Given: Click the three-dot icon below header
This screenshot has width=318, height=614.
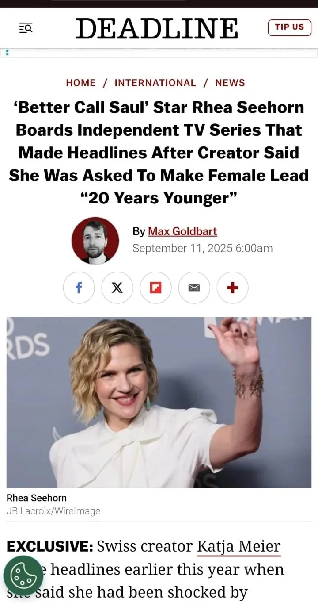Looking at the screenshot, I should click(x=8, y=53).
